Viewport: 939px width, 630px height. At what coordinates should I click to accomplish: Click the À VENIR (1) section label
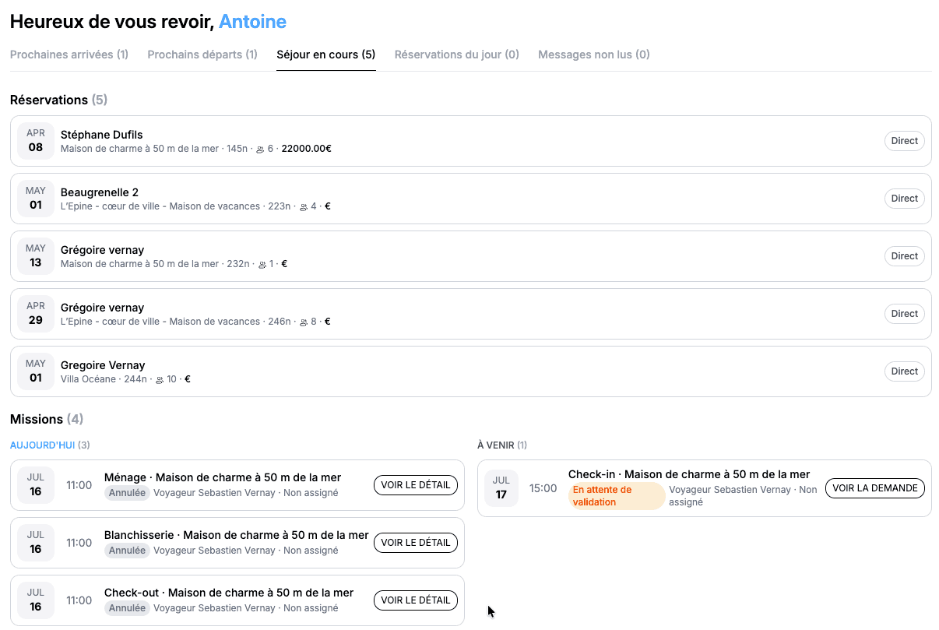click(x=502, y=445)
